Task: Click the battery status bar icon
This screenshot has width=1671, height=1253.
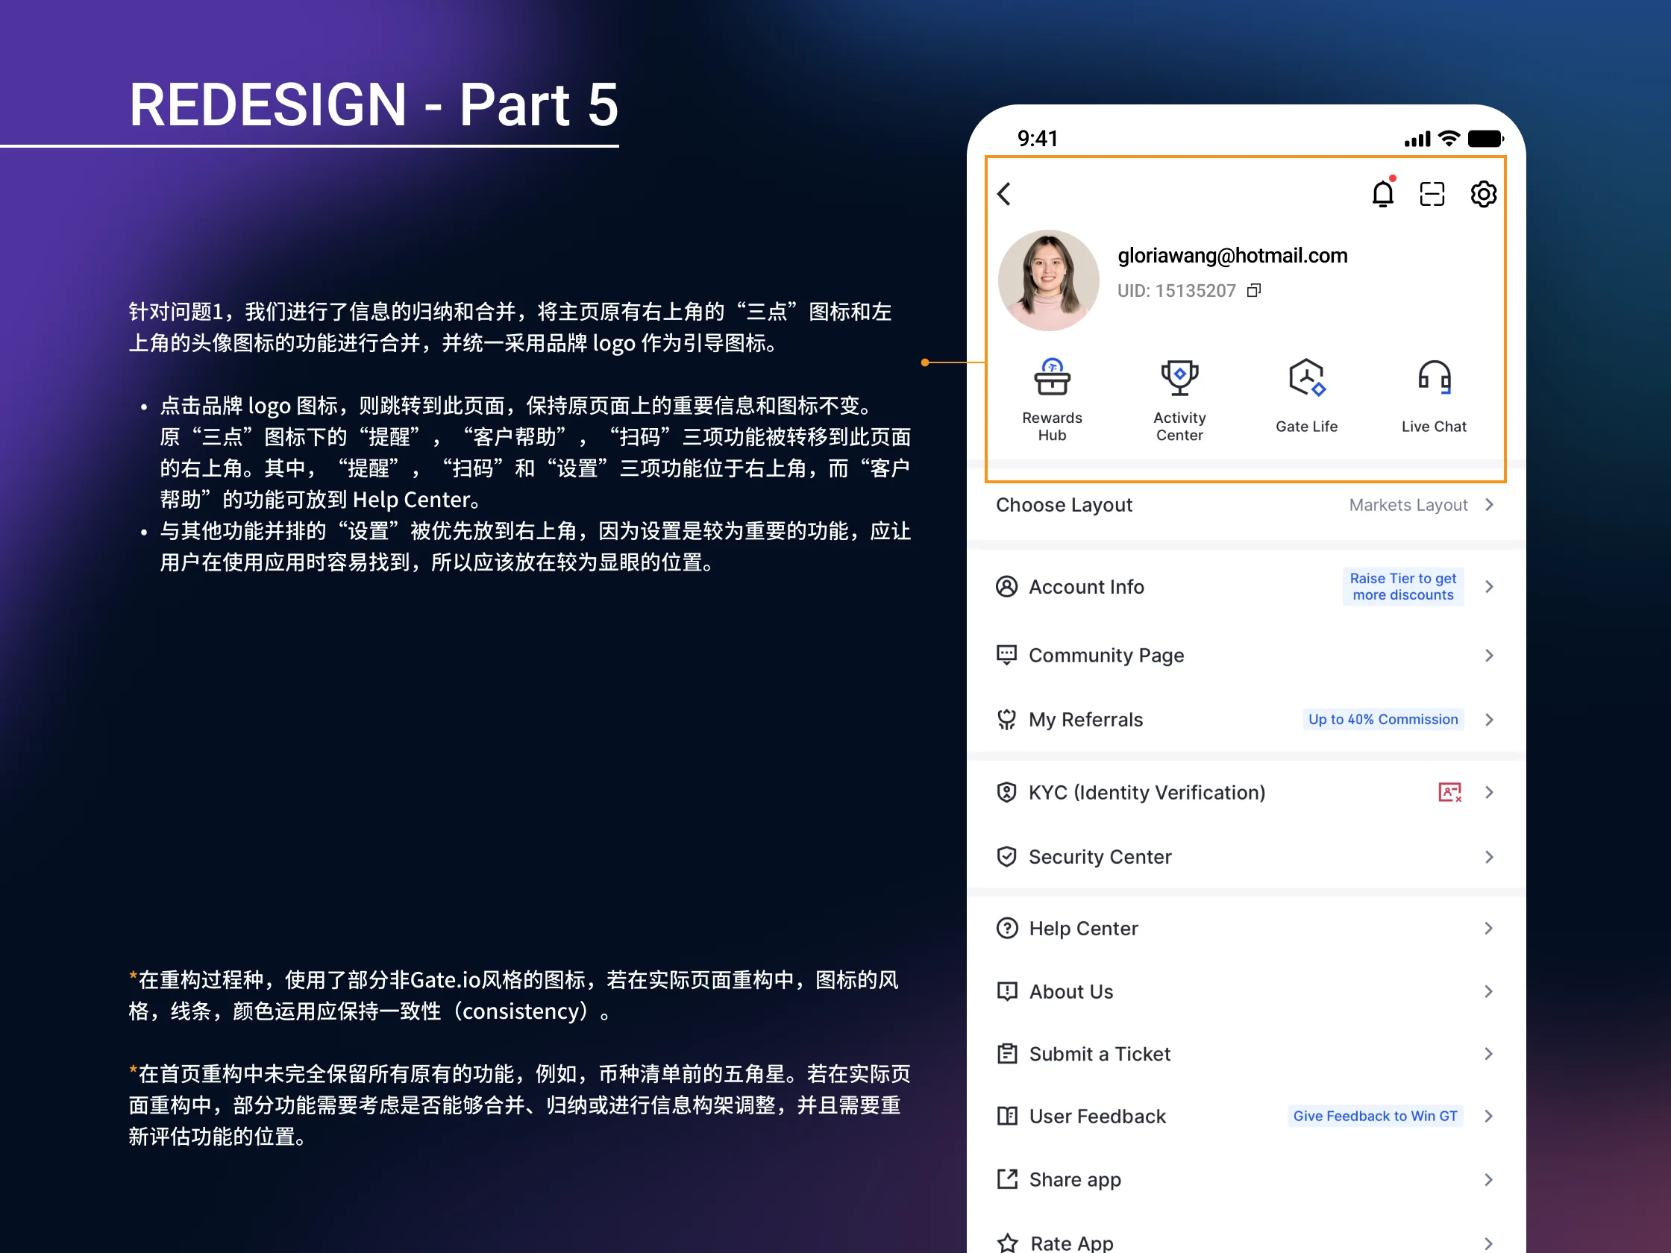Action: pos(1485,139)
